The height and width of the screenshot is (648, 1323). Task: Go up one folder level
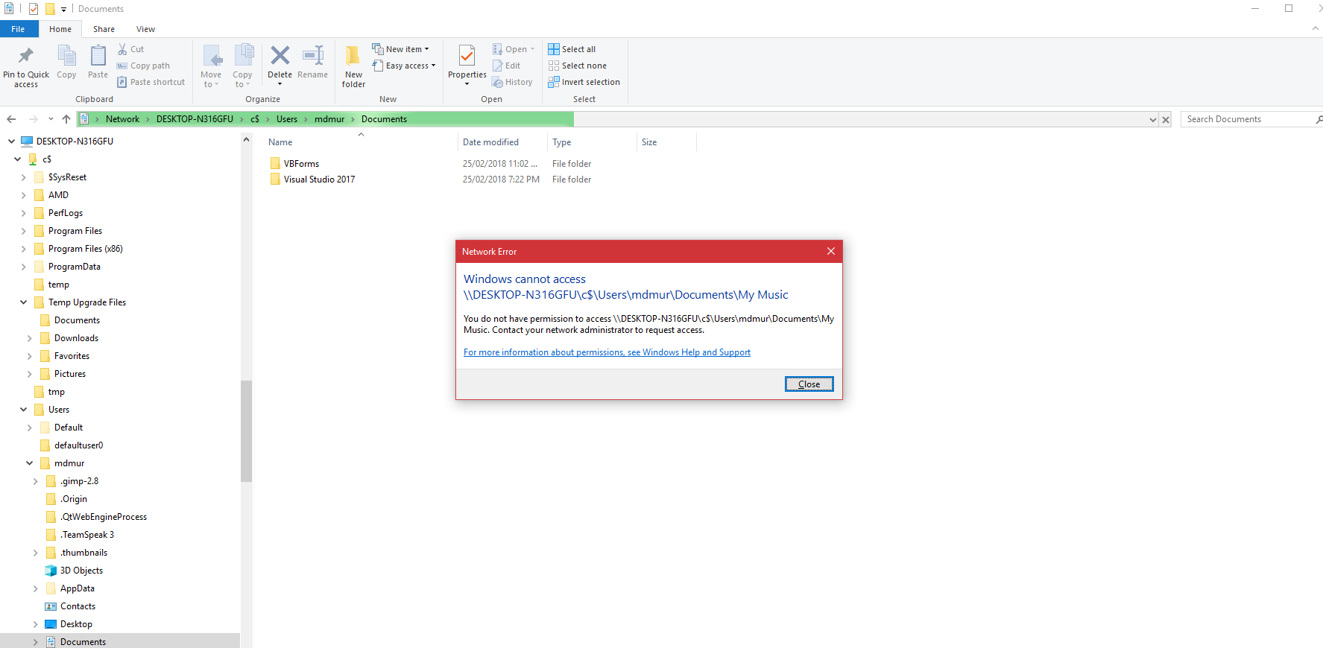click(x=66, y=119)
